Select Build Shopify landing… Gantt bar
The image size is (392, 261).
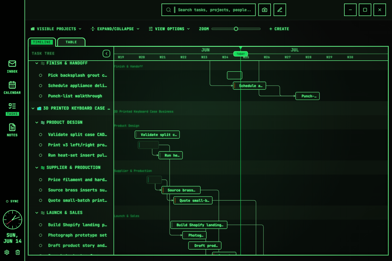pyautogui.click(x=199, y=225)
